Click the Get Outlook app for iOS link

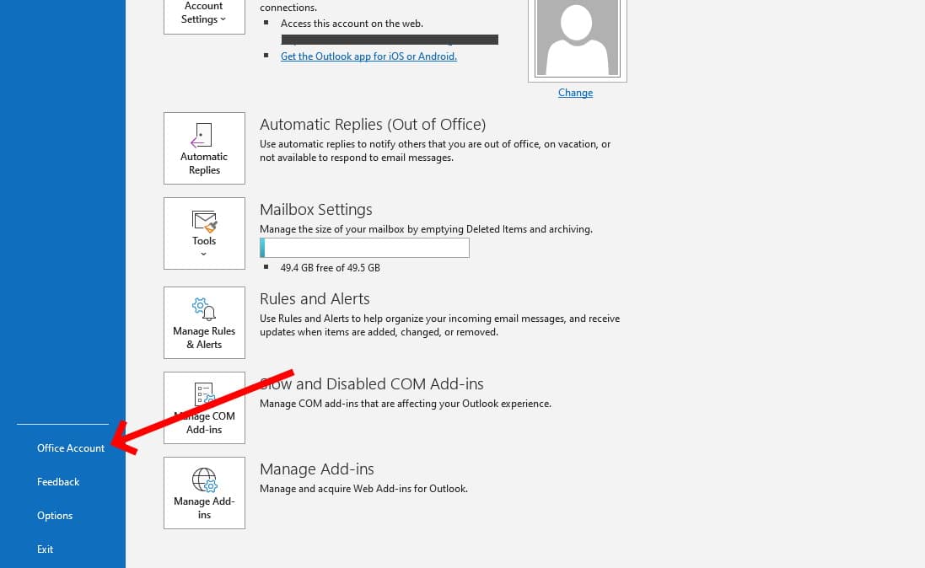[x=368, y=56]
